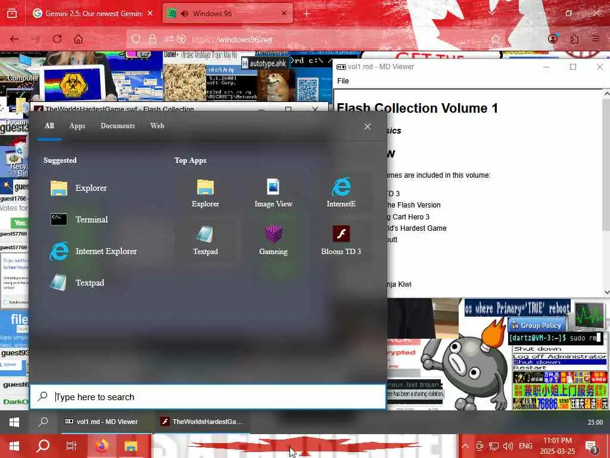Click the Type here to search field
Image resolution: width=610 pixels, height=458 pixels.
(208, 397)
